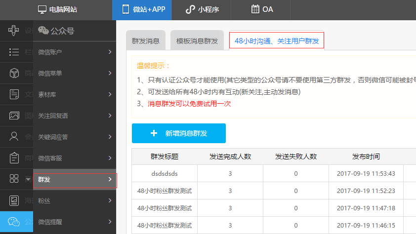Expand the 素材库 menu chevron
This screenshot has height=234, width=416.
point(110,94)
